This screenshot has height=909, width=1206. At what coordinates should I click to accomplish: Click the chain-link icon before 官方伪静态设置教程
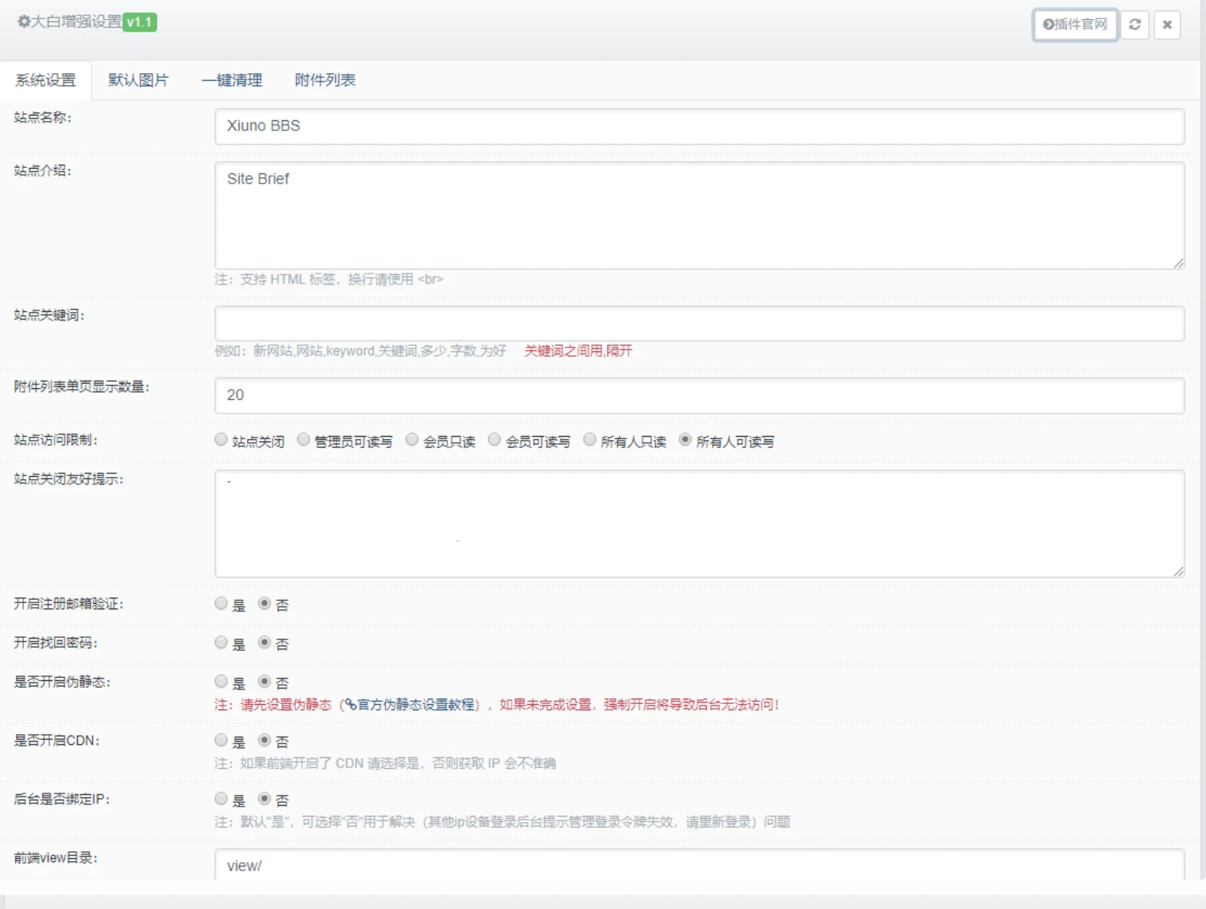click(351, 704)
